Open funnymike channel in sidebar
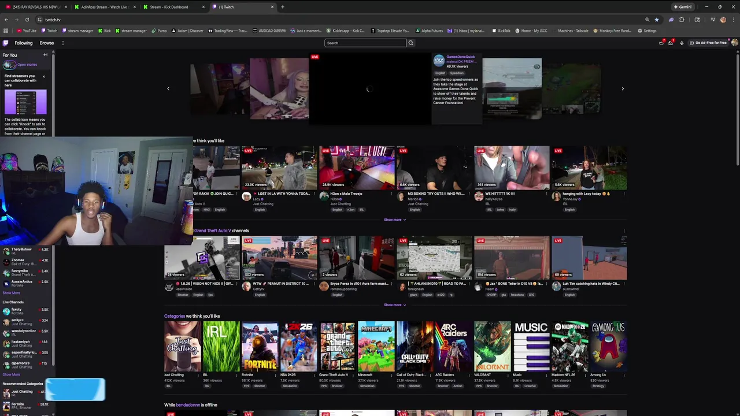 click(26, 272)
